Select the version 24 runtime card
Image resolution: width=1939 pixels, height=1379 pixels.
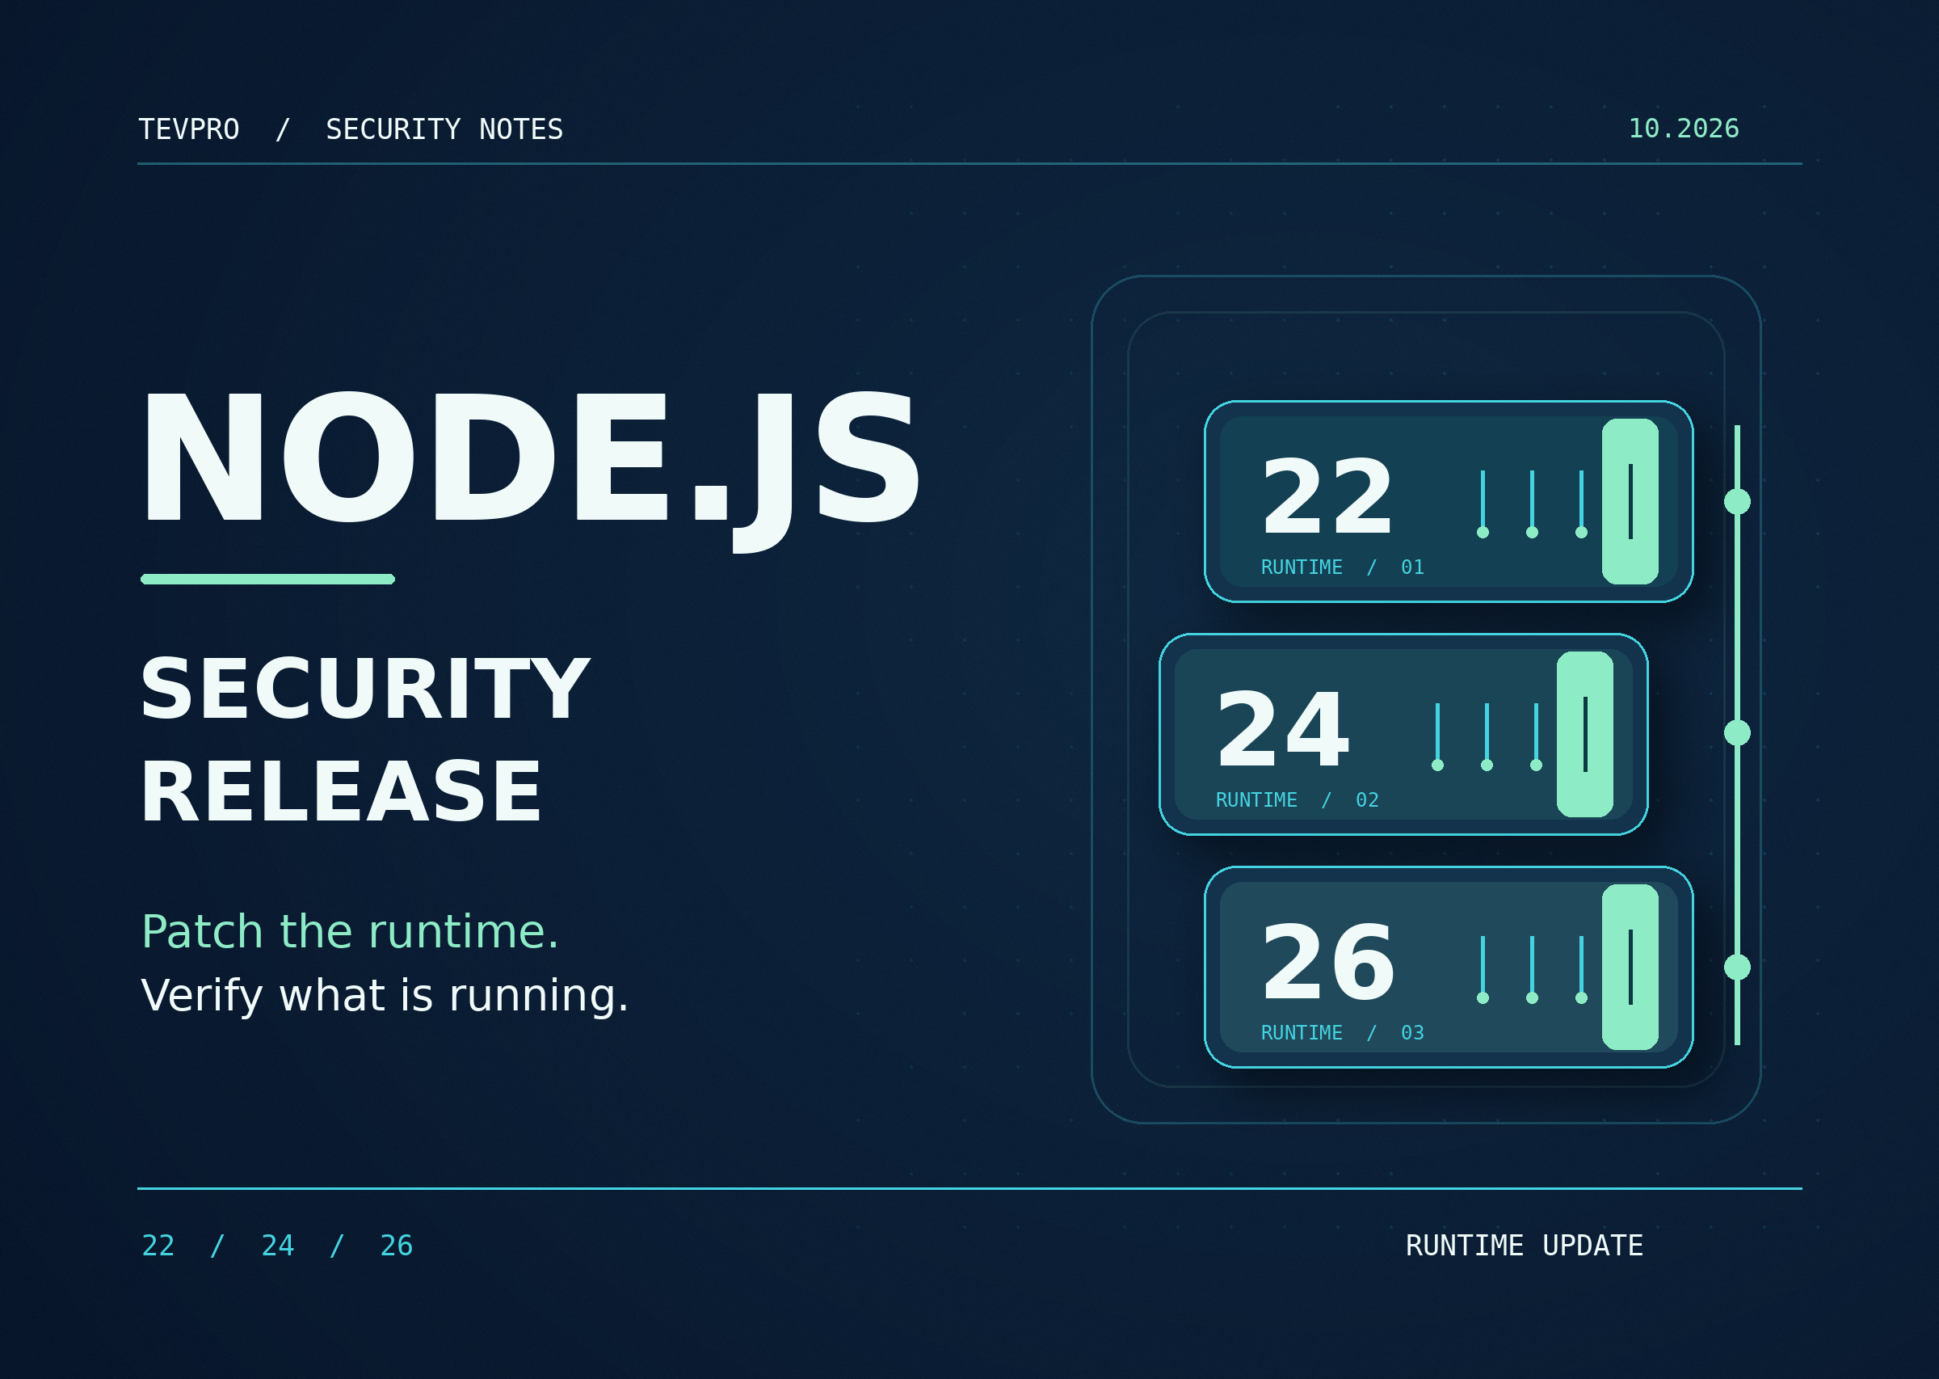tap(1403, 735)
